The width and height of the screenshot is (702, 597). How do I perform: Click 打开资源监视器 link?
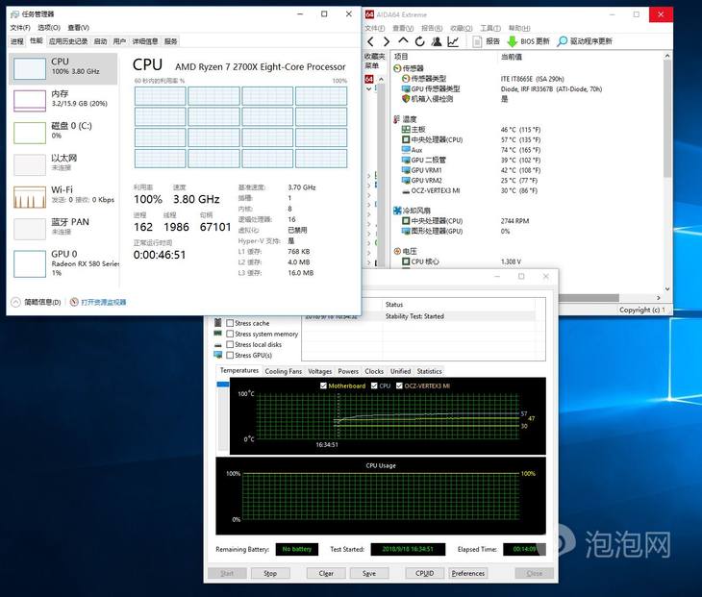coord(103,302)
